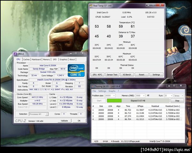Click the 4/20 status bar entry in LinX
192x153 pixels.
[96, 141]
